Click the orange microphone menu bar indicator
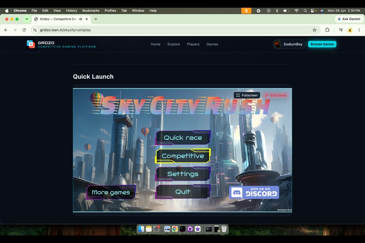This screenshot has height=243, width=365. coord(246,11)
